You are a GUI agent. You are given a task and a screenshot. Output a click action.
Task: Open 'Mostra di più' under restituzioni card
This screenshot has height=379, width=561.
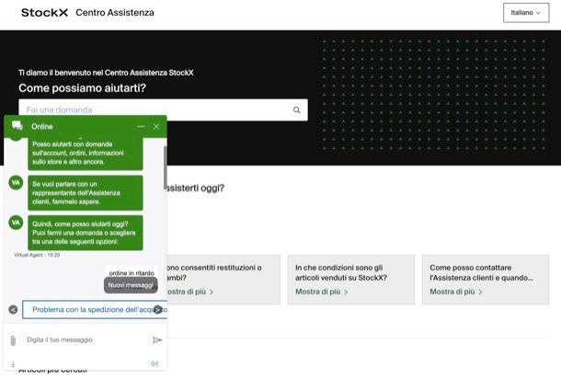(190, 292)
